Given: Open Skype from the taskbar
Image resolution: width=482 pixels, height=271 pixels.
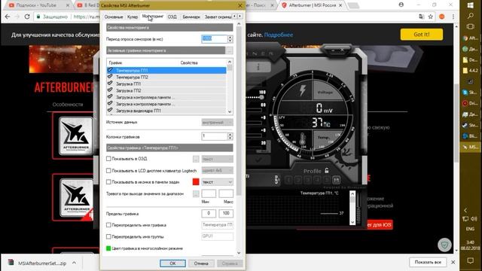Looking at the screenshot, I should pyautogui.click(x=470, y=92).
